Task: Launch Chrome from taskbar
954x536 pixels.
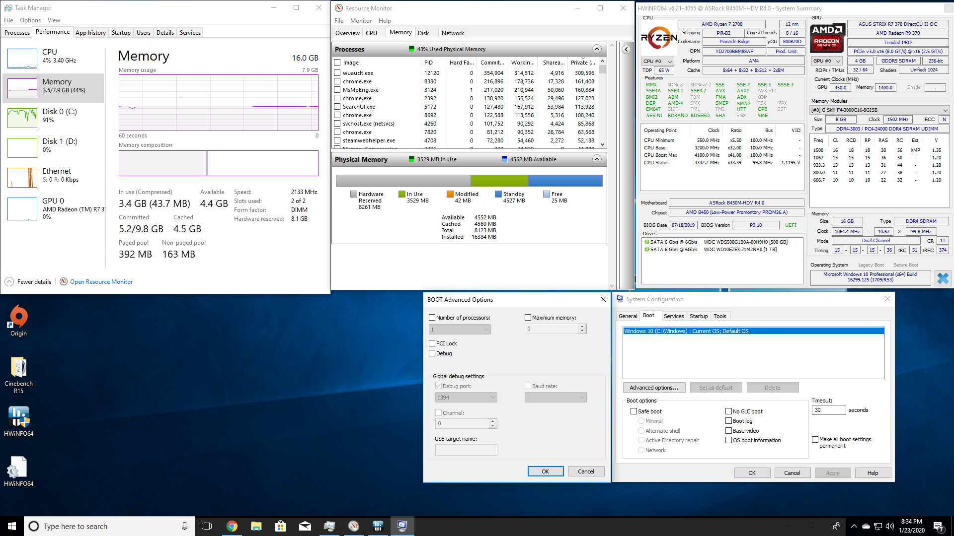Action: tap(232, 526)
